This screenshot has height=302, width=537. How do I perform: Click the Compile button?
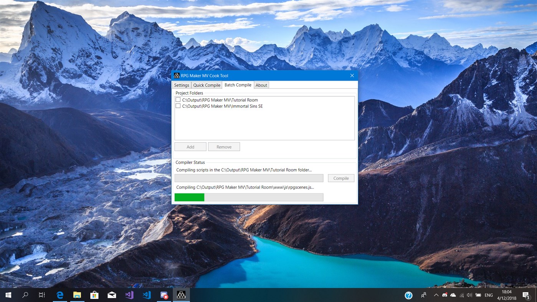click(x=341, y=178)
